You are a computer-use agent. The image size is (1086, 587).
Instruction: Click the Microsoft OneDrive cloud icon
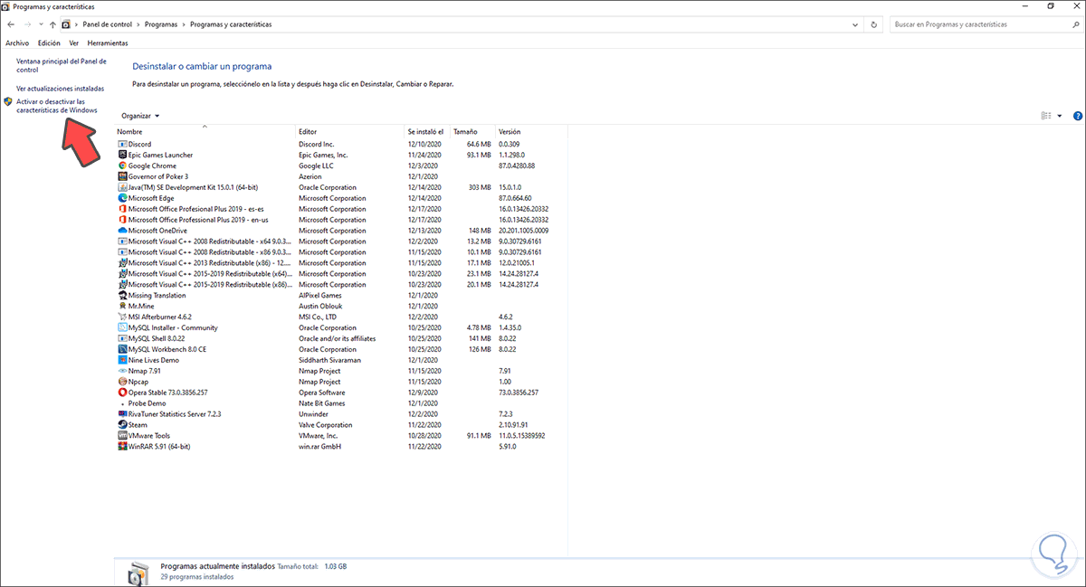tap(122, 231)
